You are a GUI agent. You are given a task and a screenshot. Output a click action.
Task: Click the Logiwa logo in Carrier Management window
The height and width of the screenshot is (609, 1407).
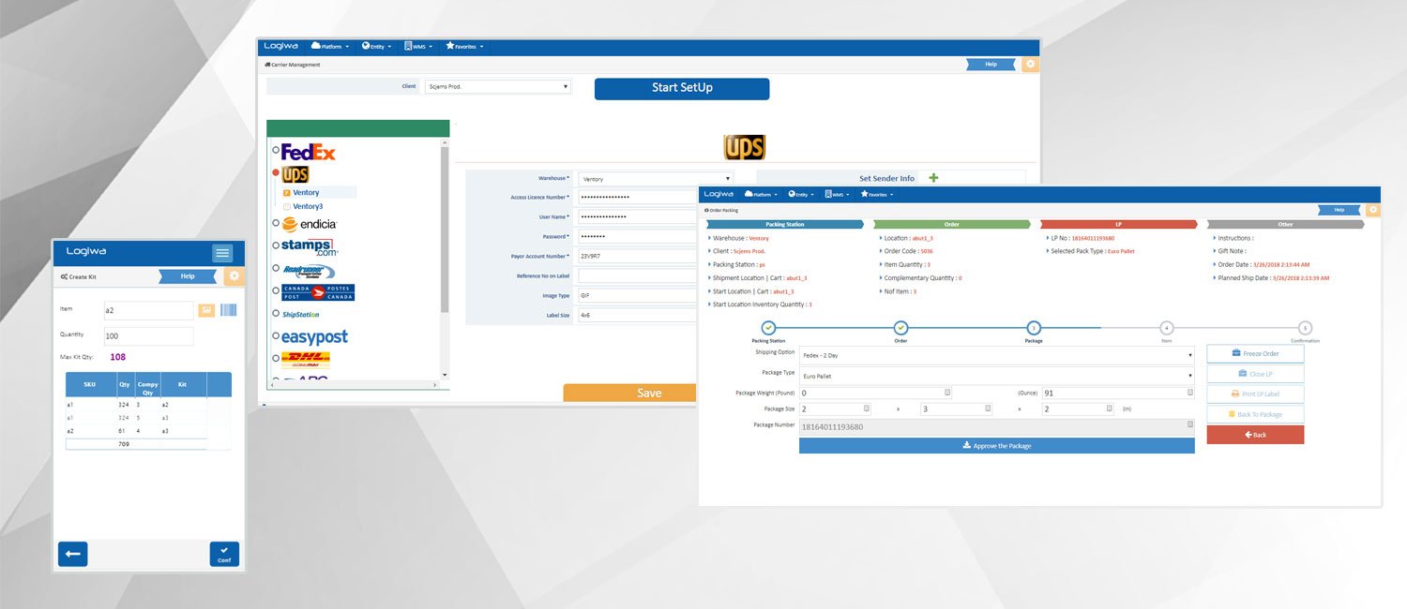tap(280, 46)
